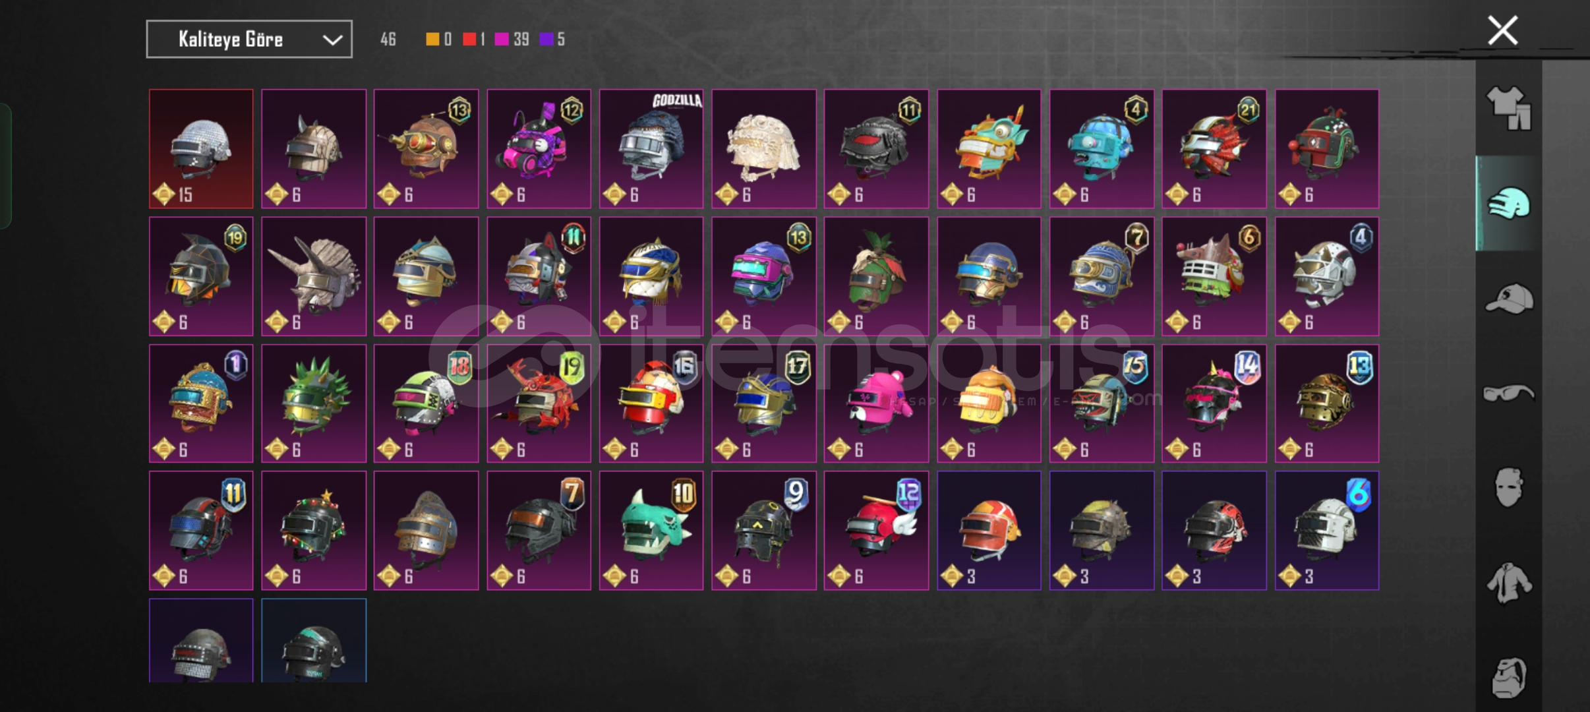This screenshot has height=712, width=1590.
Task: Close the inventory with the X icon
Action: click(x=1502, y=30)
